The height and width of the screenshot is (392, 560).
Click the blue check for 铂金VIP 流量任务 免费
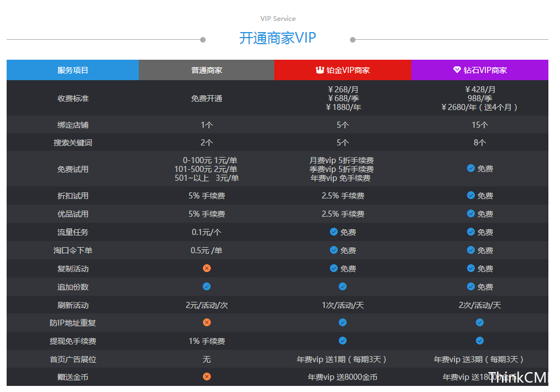(x=334, y=232)
